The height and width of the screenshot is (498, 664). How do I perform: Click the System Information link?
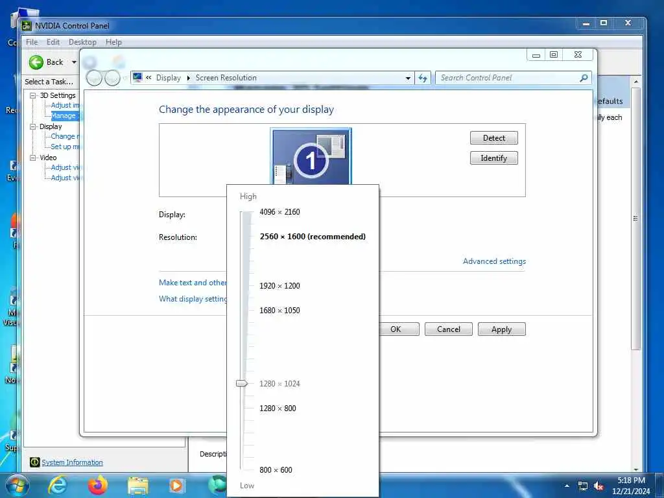72,462
